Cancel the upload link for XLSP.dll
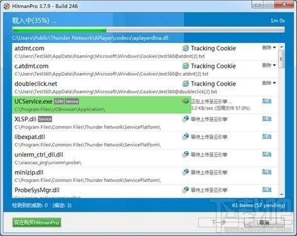This screenshot has width=297, height=236. click(267, 119)
